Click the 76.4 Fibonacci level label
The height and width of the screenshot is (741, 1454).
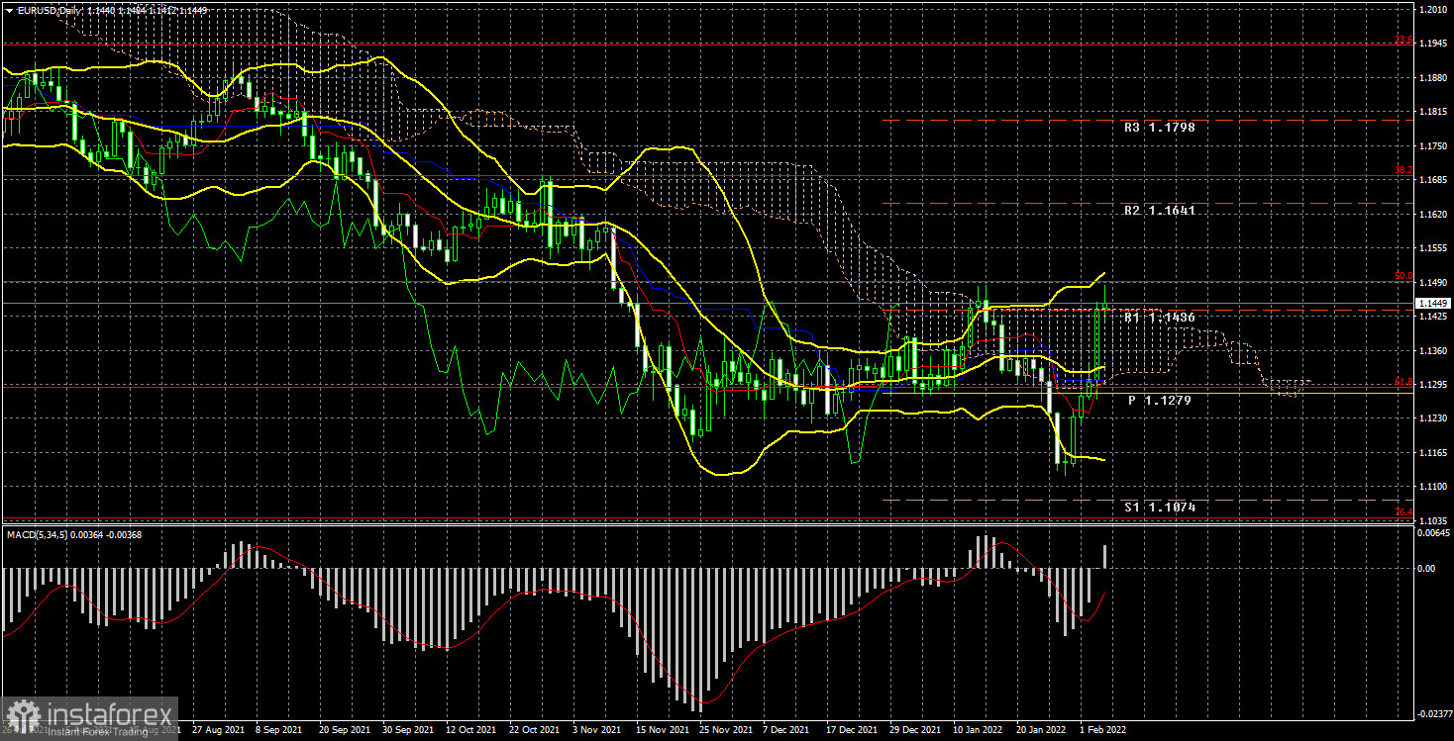[x=1402, y=512]
